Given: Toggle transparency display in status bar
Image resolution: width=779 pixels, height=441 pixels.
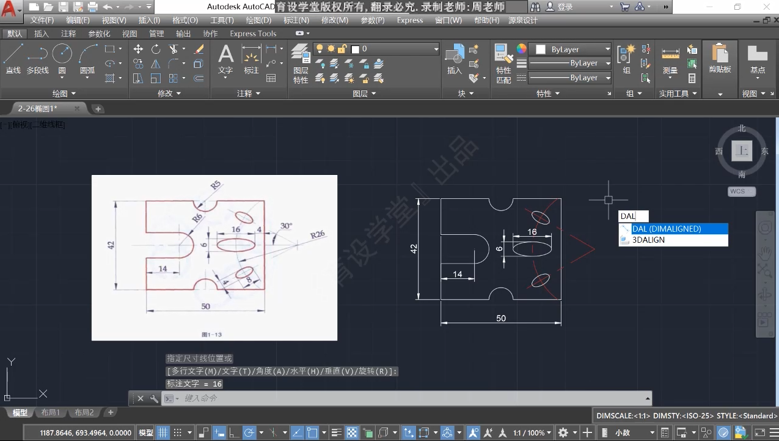Looking at the screenshot, I should (351, 432).
